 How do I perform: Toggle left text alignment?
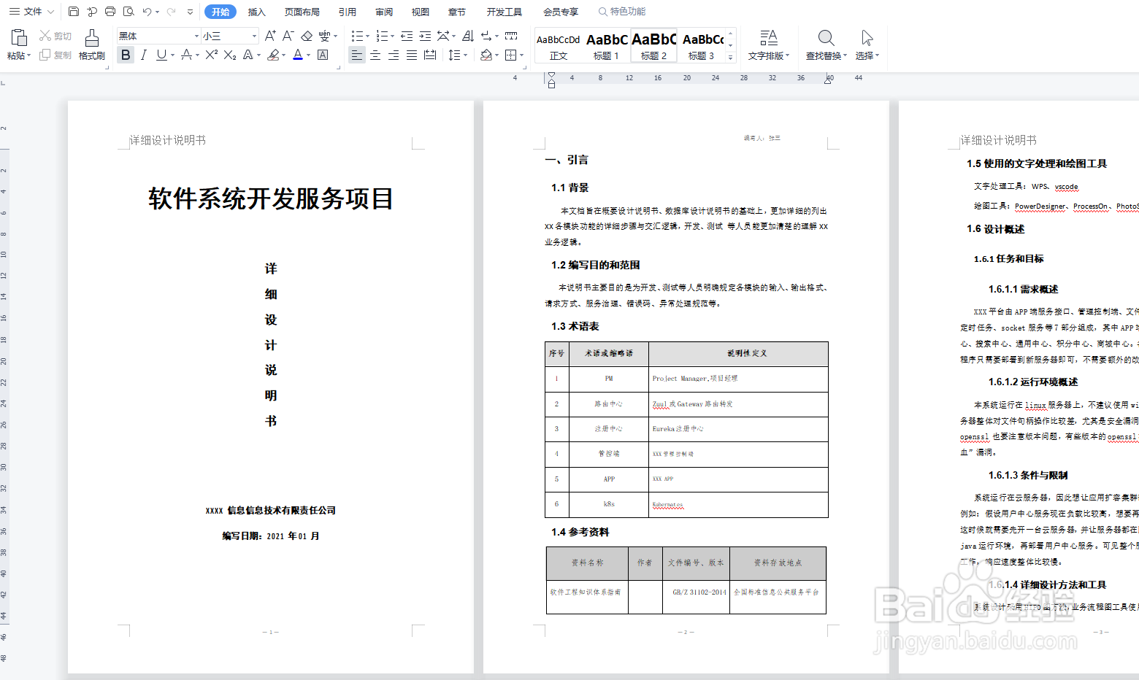(x=356, y=55)
